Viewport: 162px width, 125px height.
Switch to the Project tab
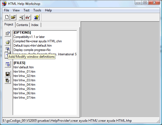point(9,24)
